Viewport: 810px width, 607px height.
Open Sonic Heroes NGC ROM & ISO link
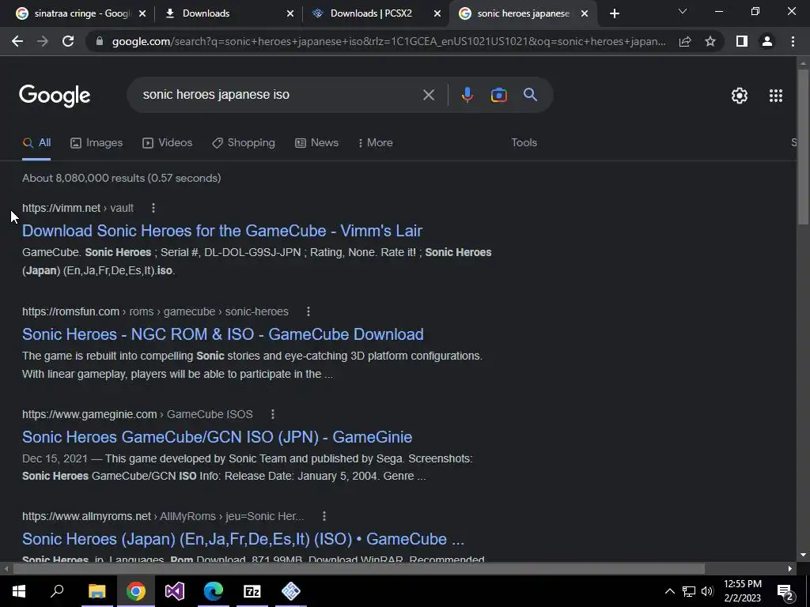coord(222,334)
